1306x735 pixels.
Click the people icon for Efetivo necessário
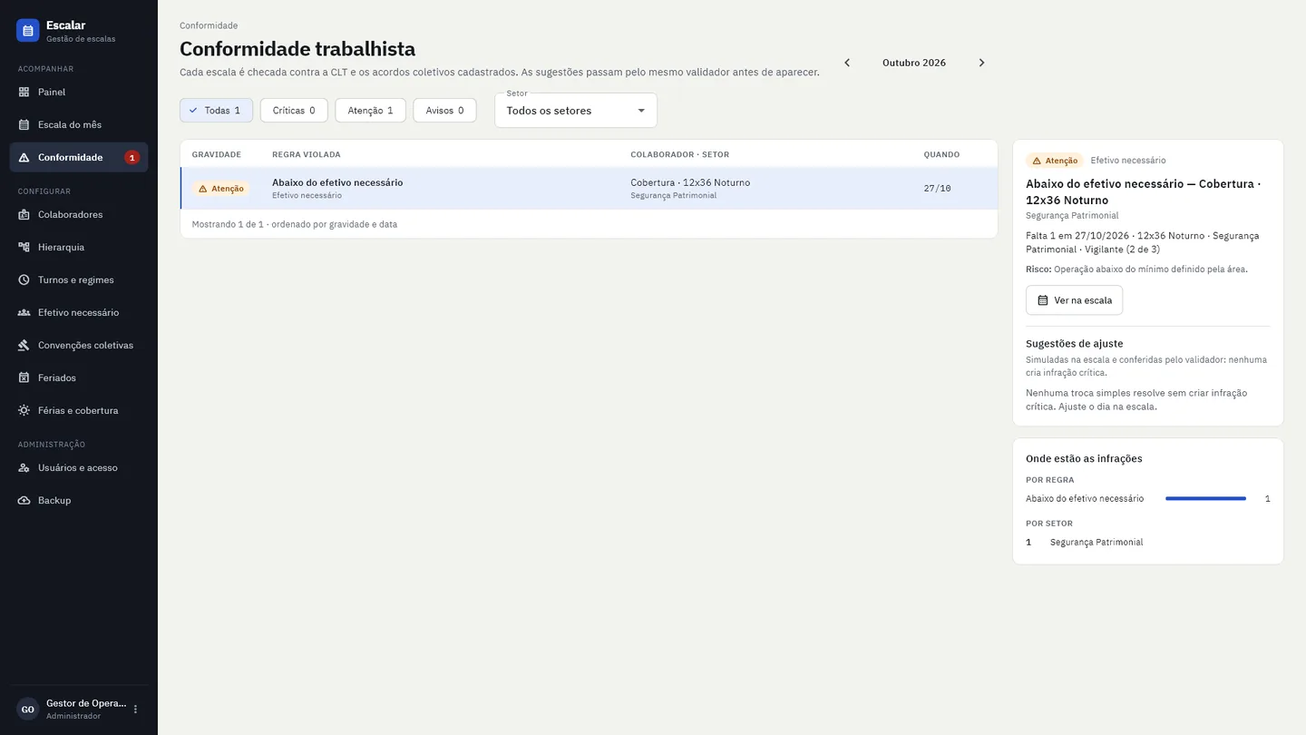24,312
